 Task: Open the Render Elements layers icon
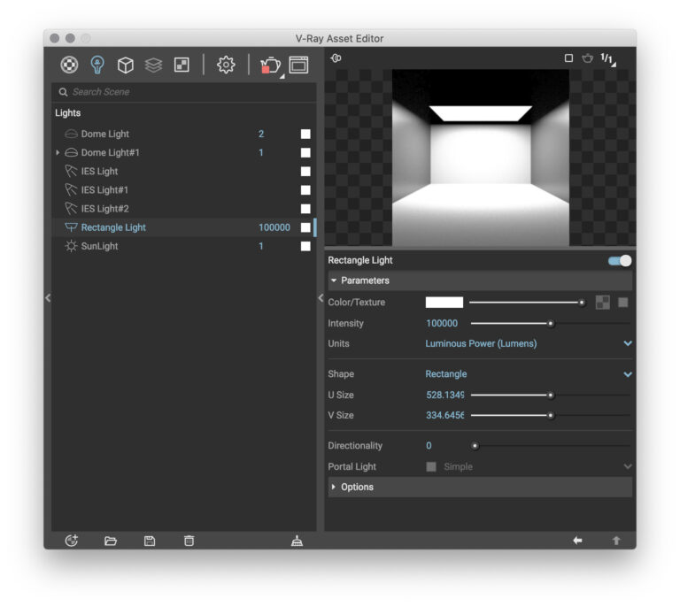(153, 65)
